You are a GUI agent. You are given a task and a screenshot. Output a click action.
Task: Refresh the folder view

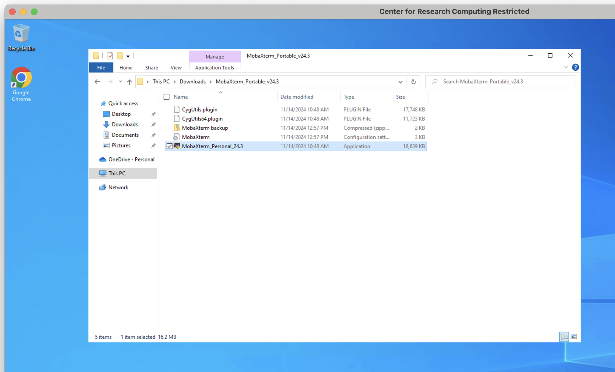413,82
